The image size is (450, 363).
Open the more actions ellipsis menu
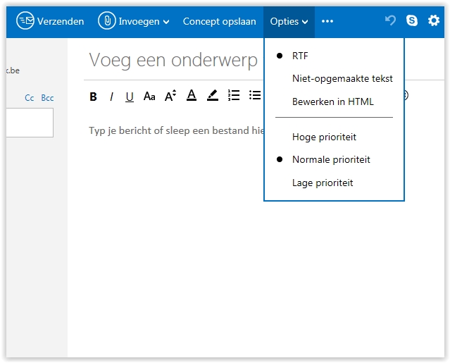327,21
